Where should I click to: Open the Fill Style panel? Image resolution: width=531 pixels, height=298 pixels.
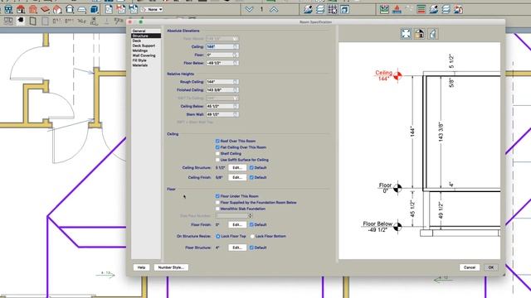[139, 60]
